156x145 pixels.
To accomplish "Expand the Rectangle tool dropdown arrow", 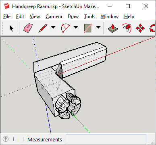I will (98, 27).
